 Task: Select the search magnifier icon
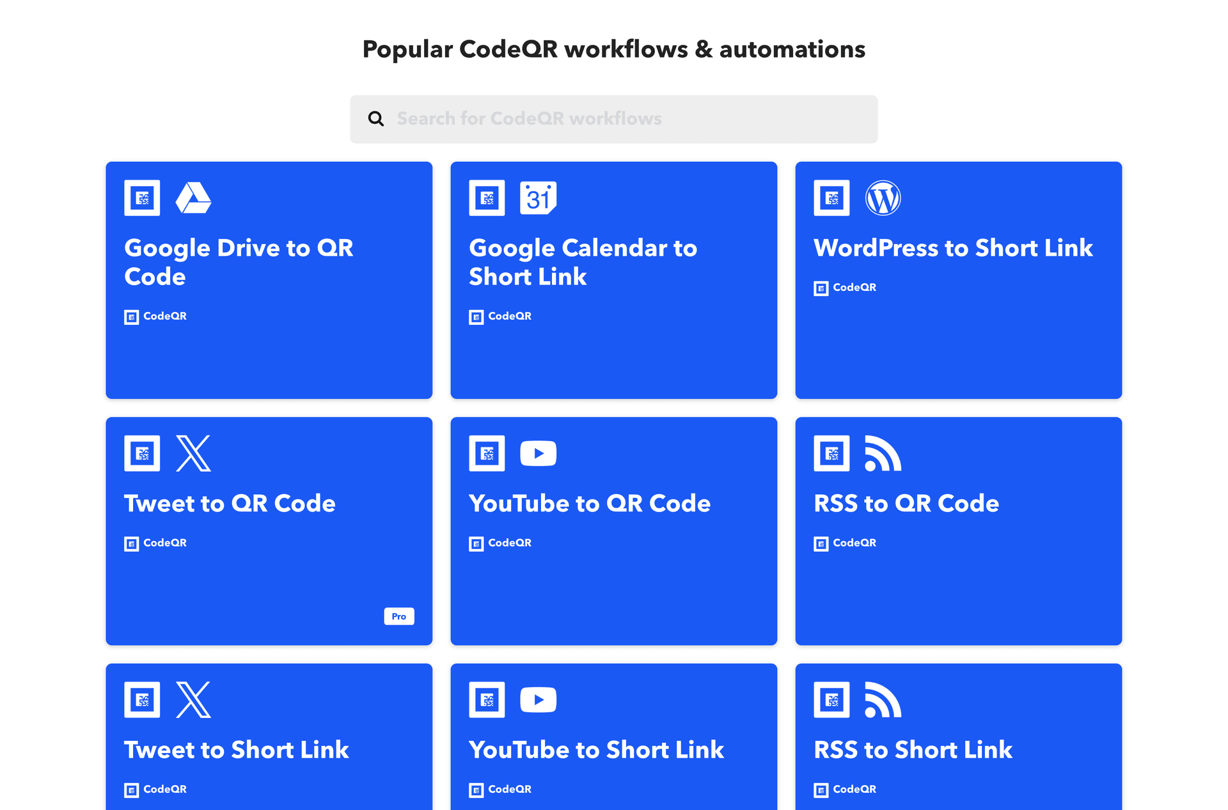tap(376, 118)
